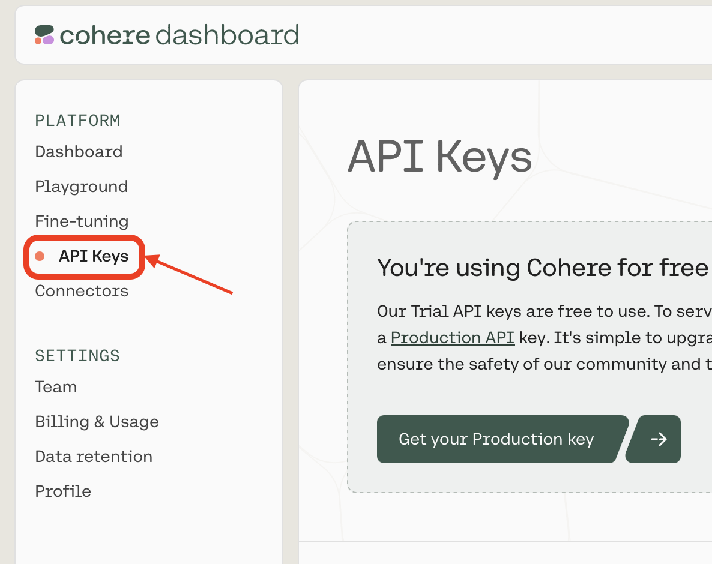Follow the Production API link
This screenshot has height=564, width=712.
pyautogui.click(x=452, y=338)
